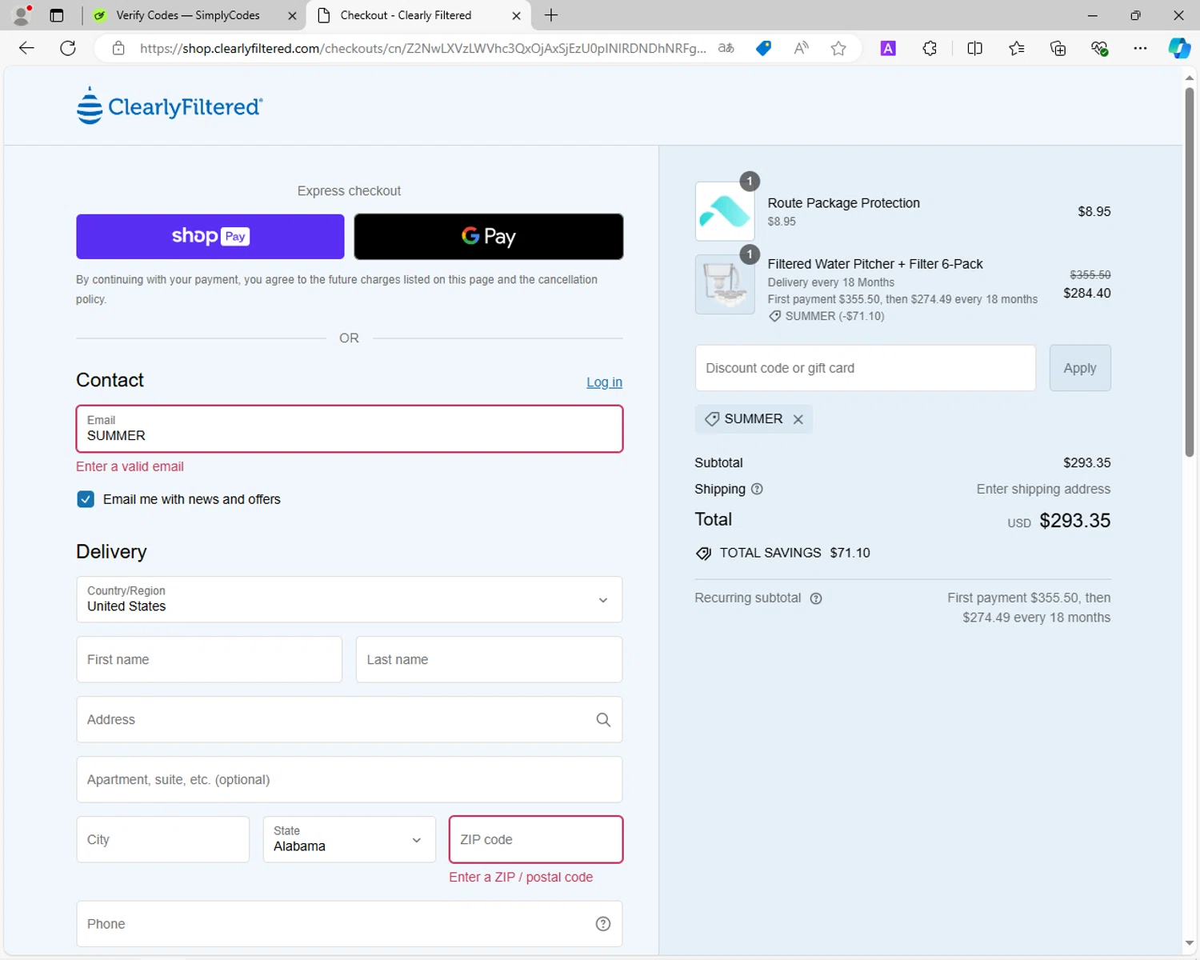Viewport: 1200px width, 960px height.
Task: Focus the First name field
Action: point(210,659)
